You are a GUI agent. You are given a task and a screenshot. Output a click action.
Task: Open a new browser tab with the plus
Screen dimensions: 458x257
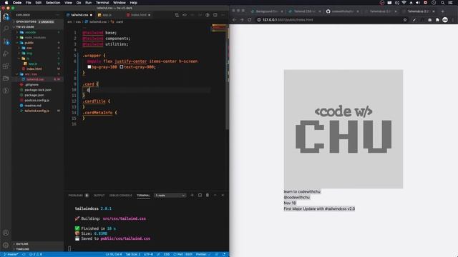tap(442, 11)
